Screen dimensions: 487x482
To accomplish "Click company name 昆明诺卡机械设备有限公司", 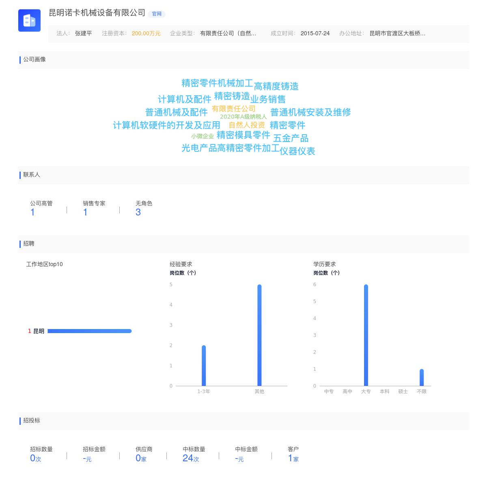I will 97,13.
